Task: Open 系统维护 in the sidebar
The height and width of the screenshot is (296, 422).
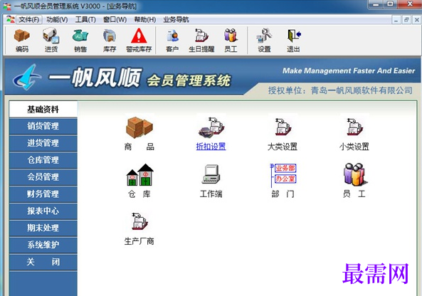Action: pyautogui.click(x=43, y=245)
